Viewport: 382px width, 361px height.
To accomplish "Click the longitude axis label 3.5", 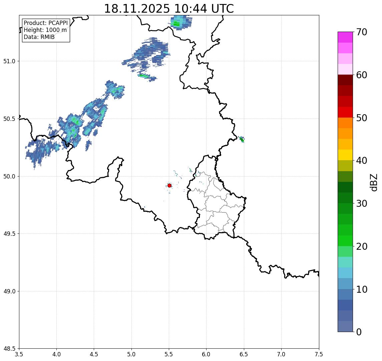I will [19, 354].
